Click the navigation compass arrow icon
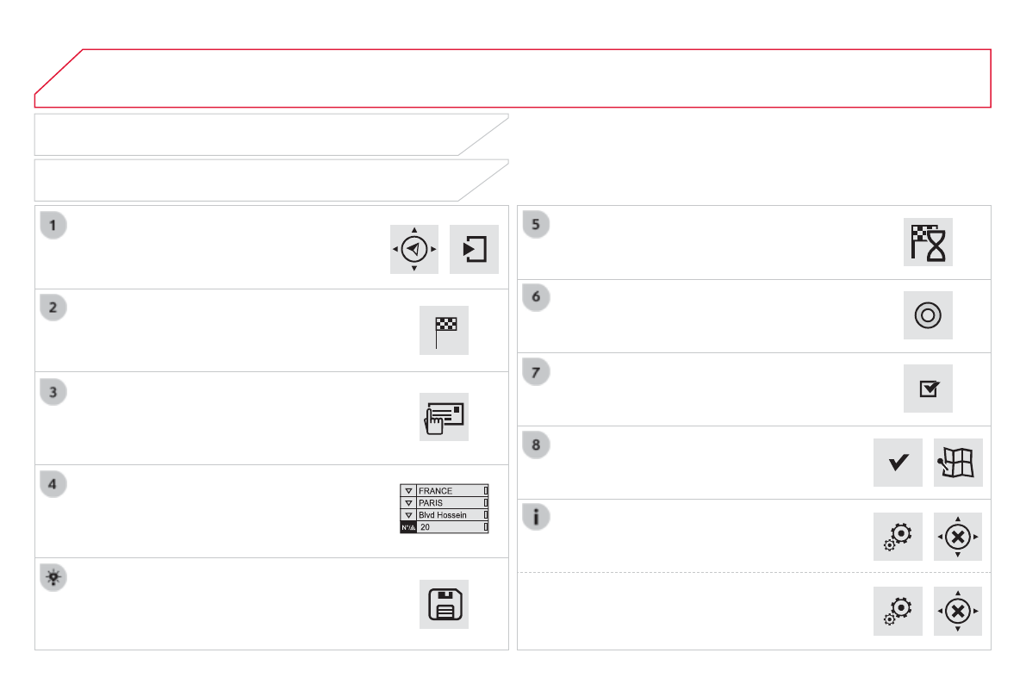This screenshot has width=1026, height=684. click(x=414, y=249)
